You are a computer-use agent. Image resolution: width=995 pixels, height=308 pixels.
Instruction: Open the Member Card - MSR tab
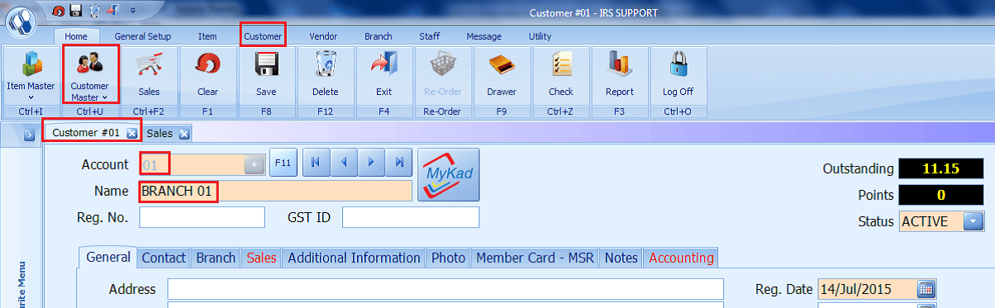[x=536, y=258]
